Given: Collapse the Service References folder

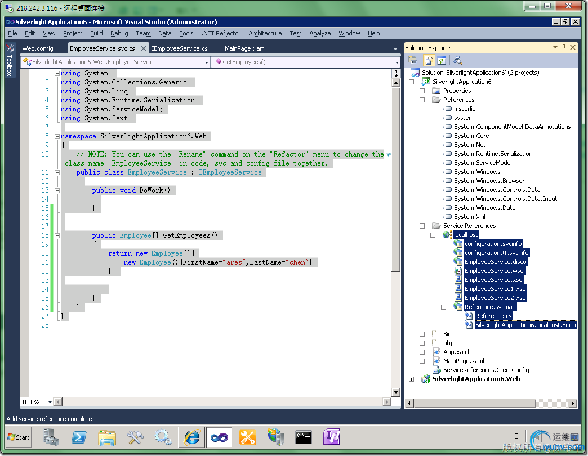Looking at the screenshot, I should 422,226.
